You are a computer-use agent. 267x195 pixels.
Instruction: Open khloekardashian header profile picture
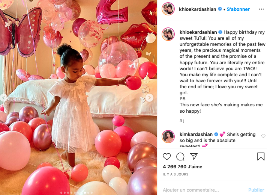[168, 9]
